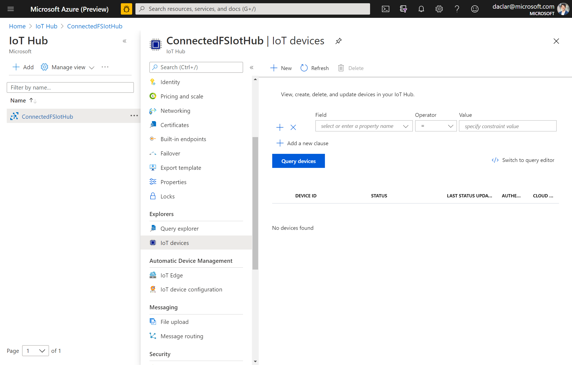Click the Failover icon in sidebar
This screenshot has width=572, height=365.
click(x=153, y=153)
